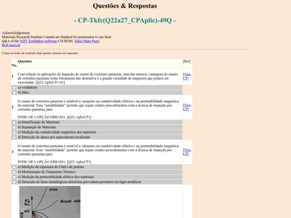Choose 'd) Detecção de fases metalúrgicas' radio button

[x=14, y=182]
